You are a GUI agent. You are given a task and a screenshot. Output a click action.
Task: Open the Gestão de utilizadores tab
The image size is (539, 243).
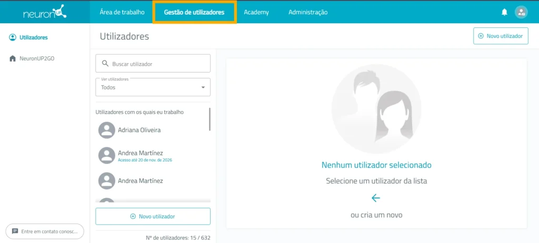(x=194, y=12)
